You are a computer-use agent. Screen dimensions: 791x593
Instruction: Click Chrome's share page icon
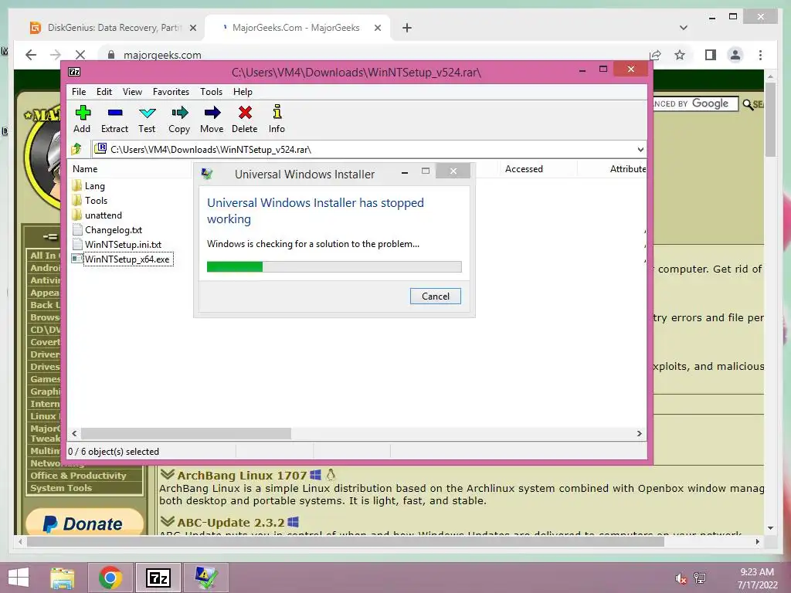[655, 55]
